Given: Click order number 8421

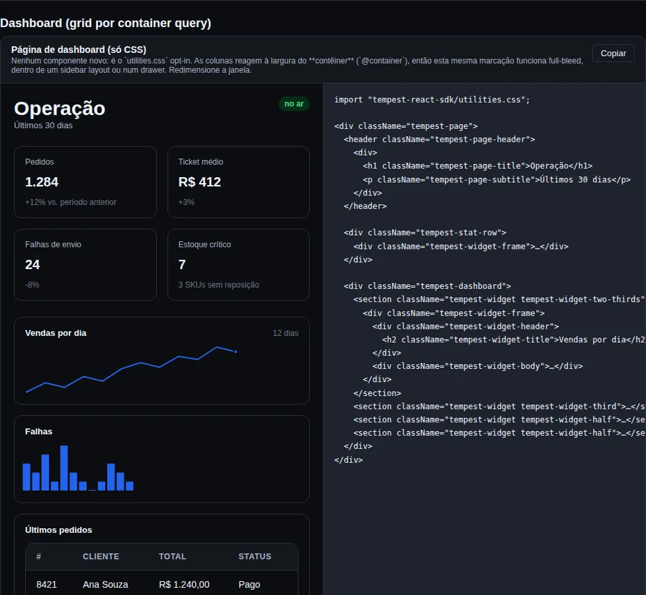Looking at the screenshot, I should pyautogui.click(x=46, y=584).
